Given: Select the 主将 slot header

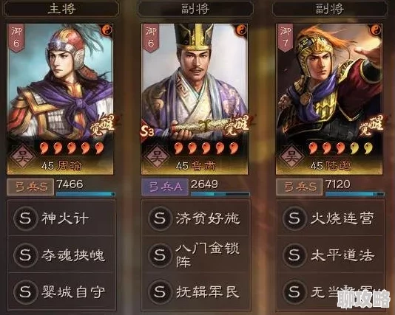Looking at the screenshot, I should pos(61,9).
